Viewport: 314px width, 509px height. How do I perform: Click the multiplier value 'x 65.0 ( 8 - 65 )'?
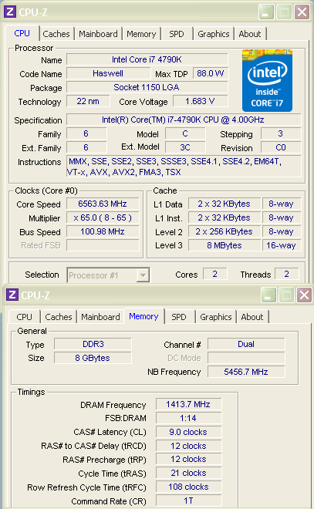point(103,217)
